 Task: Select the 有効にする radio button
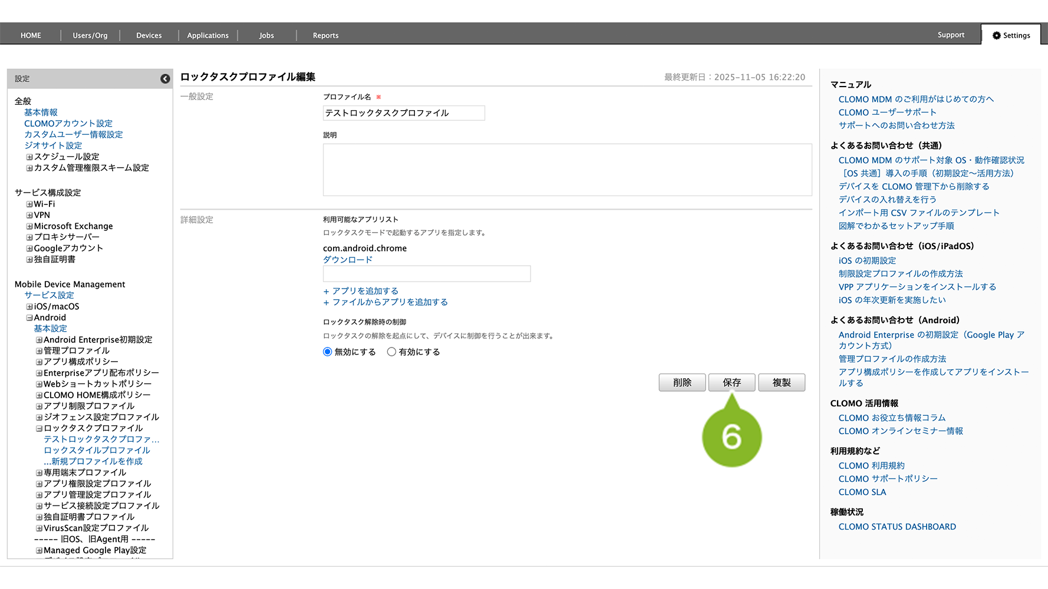click(391, 352)
